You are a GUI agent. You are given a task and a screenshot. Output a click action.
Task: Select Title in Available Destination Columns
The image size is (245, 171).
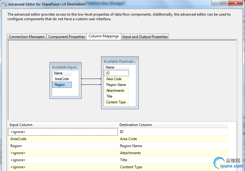pos(116,96)
